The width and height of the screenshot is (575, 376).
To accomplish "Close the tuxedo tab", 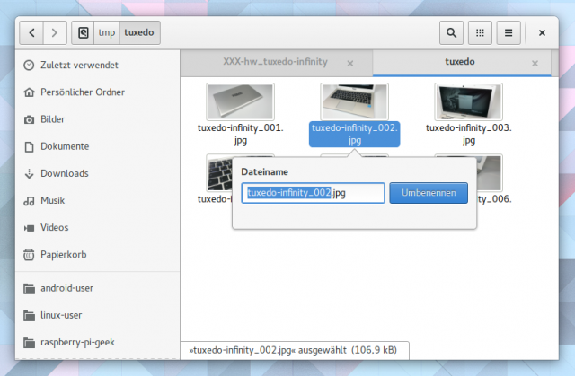I will pyautogui.click(x=535, y=64).
